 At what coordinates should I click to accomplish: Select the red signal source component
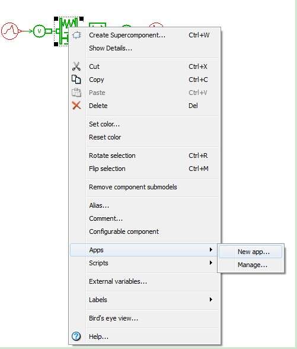10,31
